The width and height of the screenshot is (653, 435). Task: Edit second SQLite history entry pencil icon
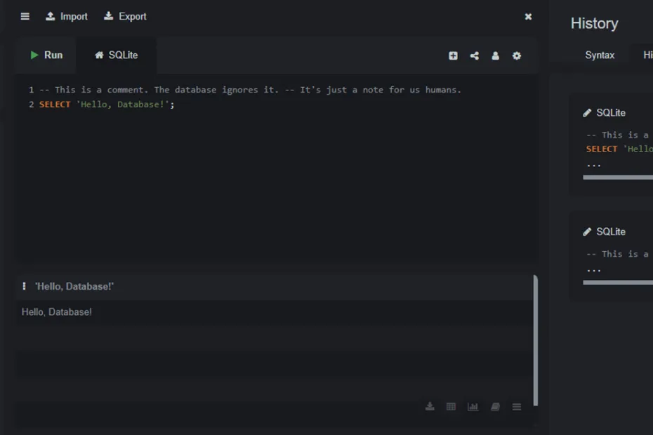[x=587, y=232]
